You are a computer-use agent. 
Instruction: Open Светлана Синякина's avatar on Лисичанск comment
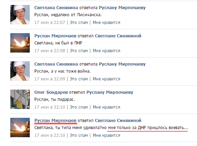20,14
